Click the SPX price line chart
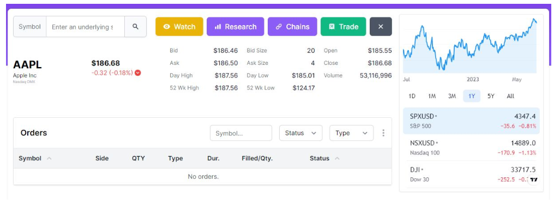Screen dimensions: 554x204 469,45
